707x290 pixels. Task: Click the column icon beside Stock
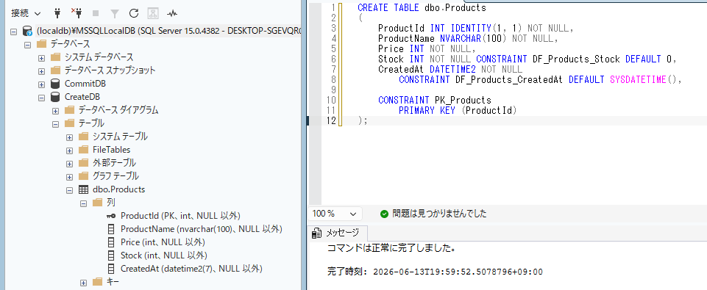point(111,255)
